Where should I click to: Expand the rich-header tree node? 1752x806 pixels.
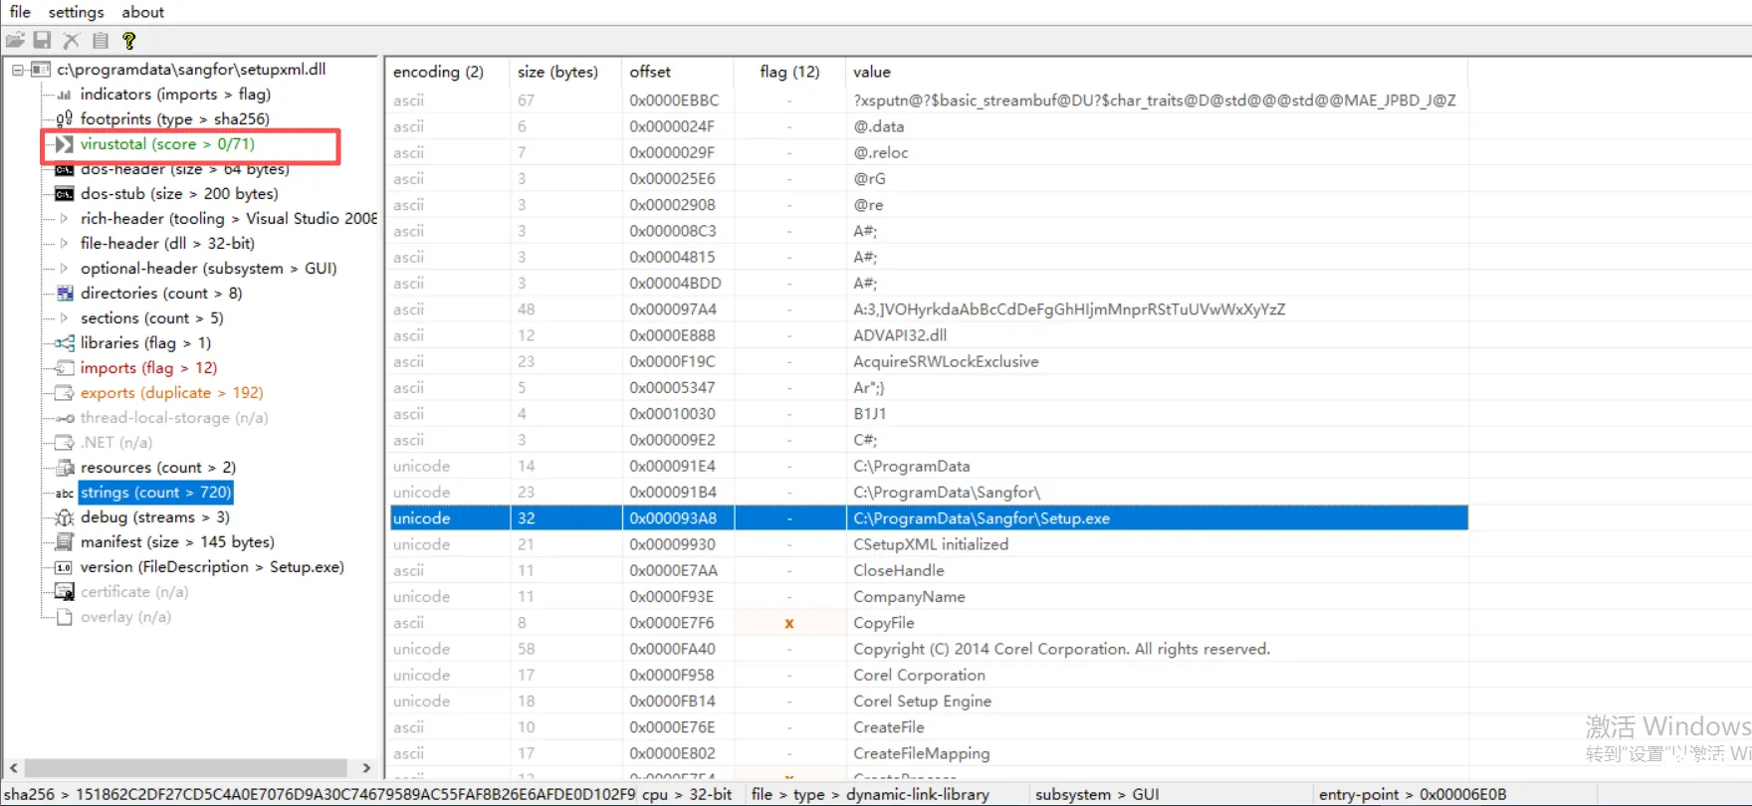(65, 219)
